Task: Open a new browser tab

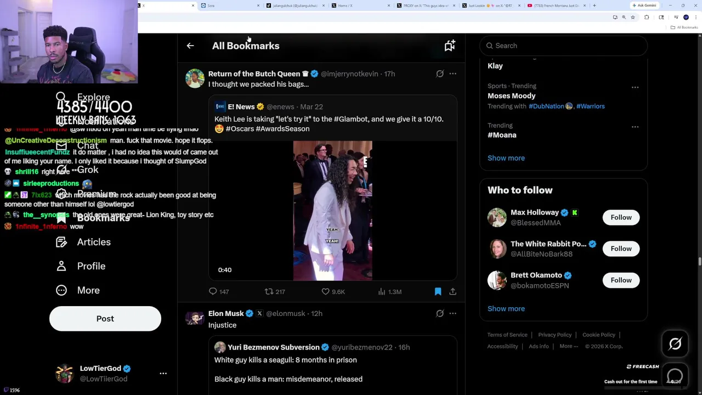Action: click(595, 5)
